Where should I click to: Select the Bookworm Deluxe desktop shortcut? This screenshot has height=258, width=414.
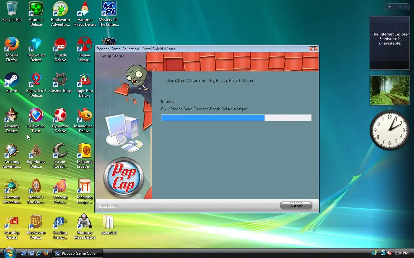(36, 227)
